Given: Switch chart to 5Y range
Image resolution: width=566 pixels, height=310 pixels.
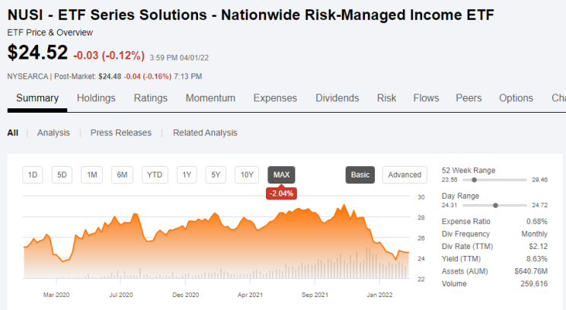Looking at the screenshot, I should (216, 174).
